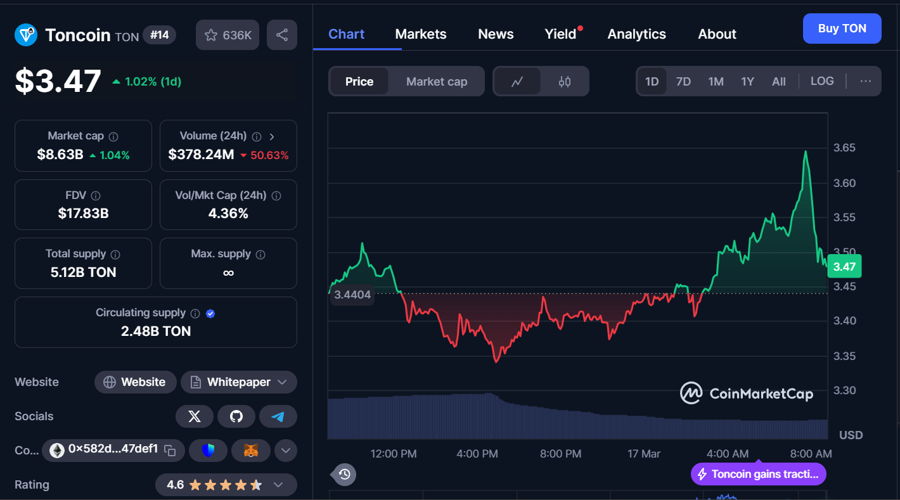Select 1Y time range
Image resolution: width=900 pixels, height=500 pixels.
(748, 81)
